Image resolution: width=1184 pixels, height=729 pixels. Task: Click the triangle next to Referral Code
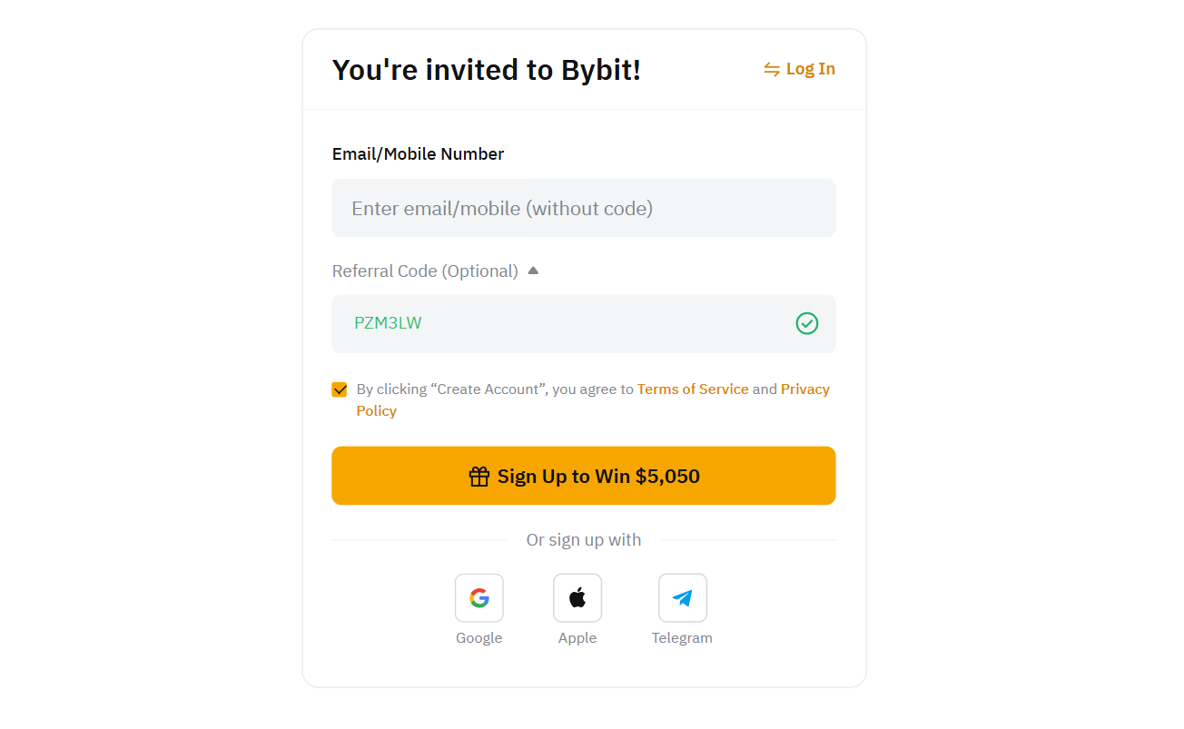[x=533, y=270]
